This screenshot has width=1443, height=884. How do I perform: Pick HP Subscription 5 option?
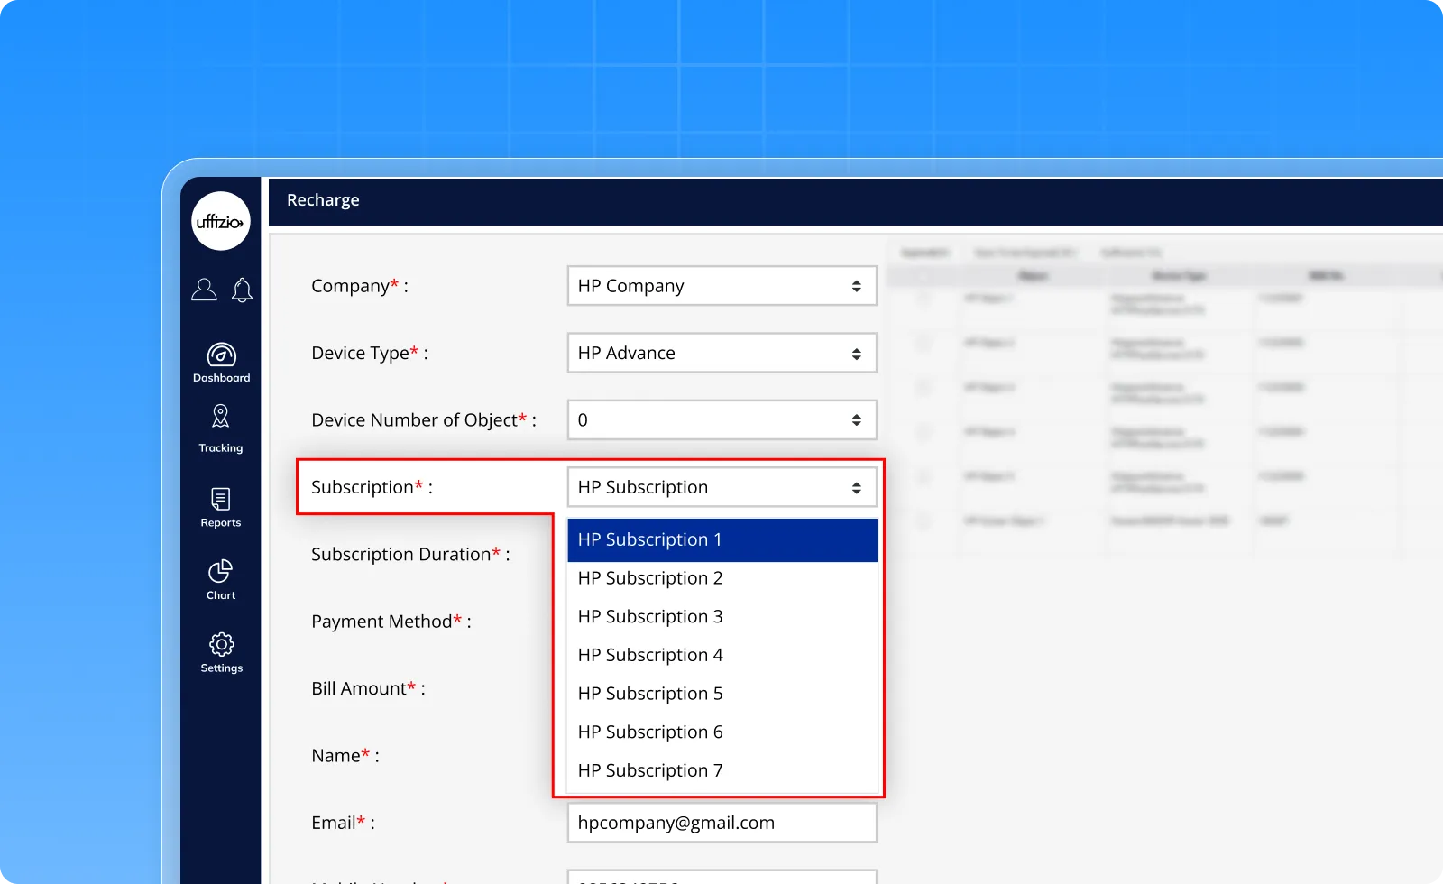pyautogui.click(x=721, y=694)
